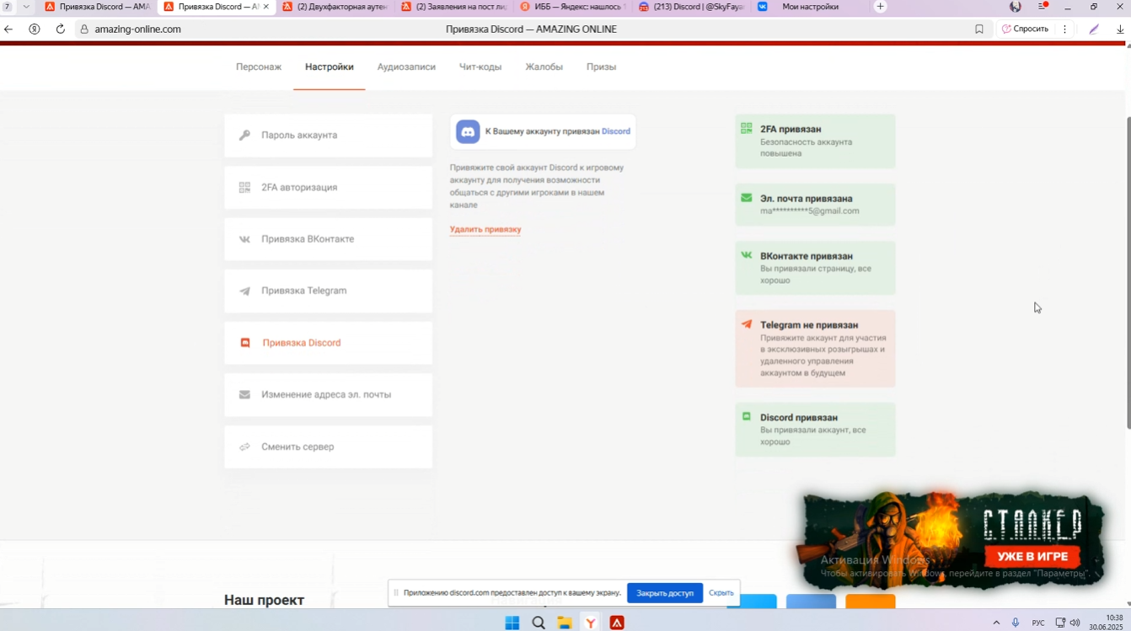Open Привязка Telegram settings item
The height and width of the screenshot is (631, 1131).
click(328, 291)
